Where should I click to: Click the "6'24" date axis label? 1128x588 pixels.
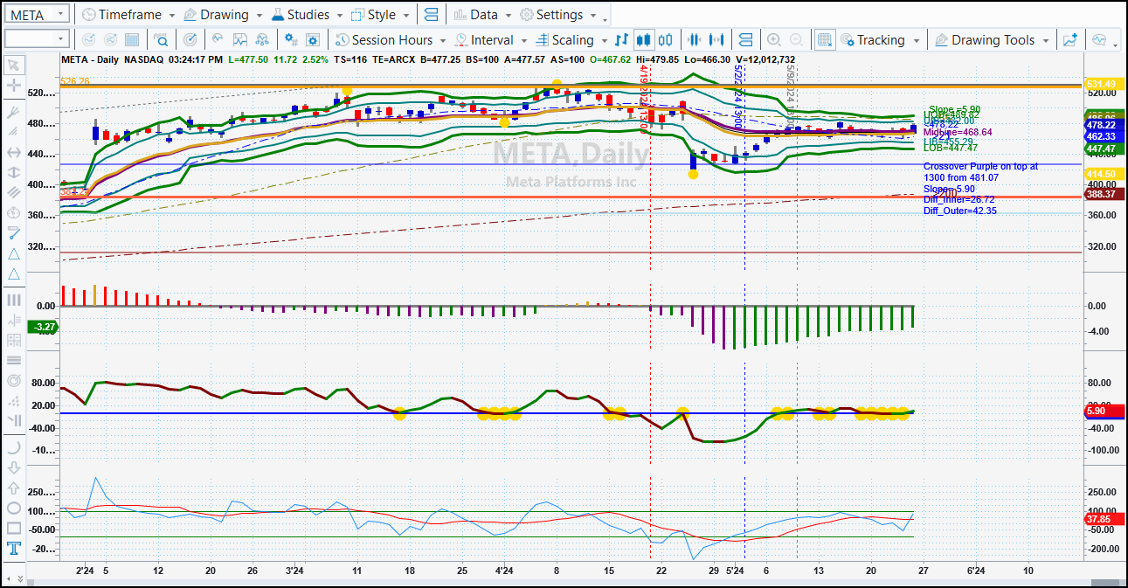coord(976,571)
